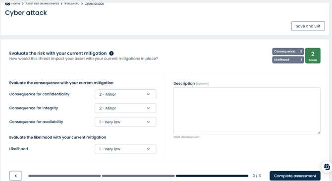
Task: Click the Likelihood value badge
Action: click(288, 60)
